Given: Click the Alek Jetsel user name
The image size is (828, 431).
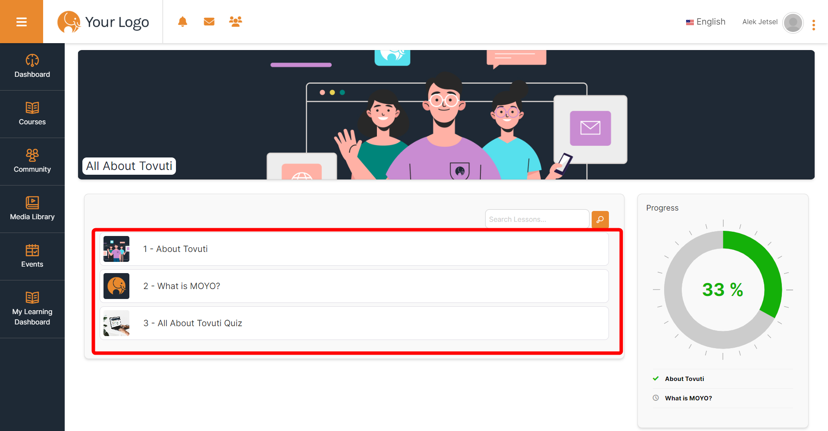Looking at the screenshot, I should pyautogui.click(x=760, y=22).
